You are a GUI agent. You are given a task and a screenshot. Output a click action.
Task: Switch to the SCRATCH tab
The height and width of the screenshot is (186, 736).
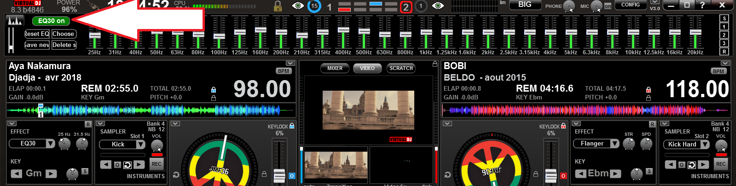tap(401, 68)
